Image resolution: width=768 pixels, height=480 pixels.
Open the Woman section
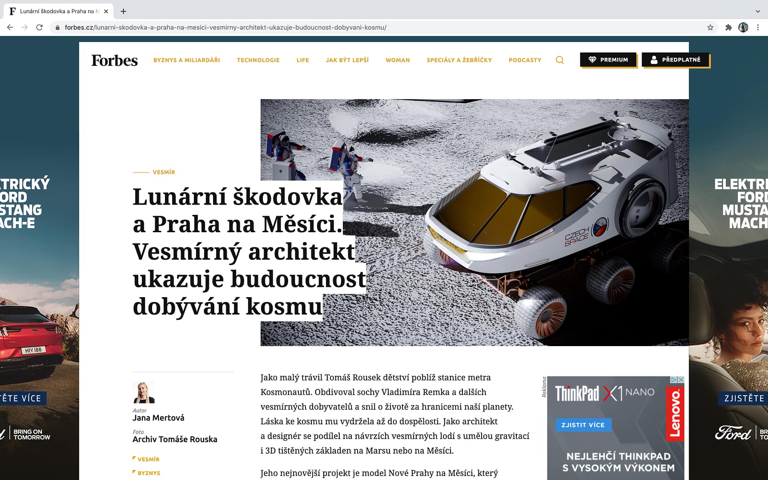click(398, 60)
